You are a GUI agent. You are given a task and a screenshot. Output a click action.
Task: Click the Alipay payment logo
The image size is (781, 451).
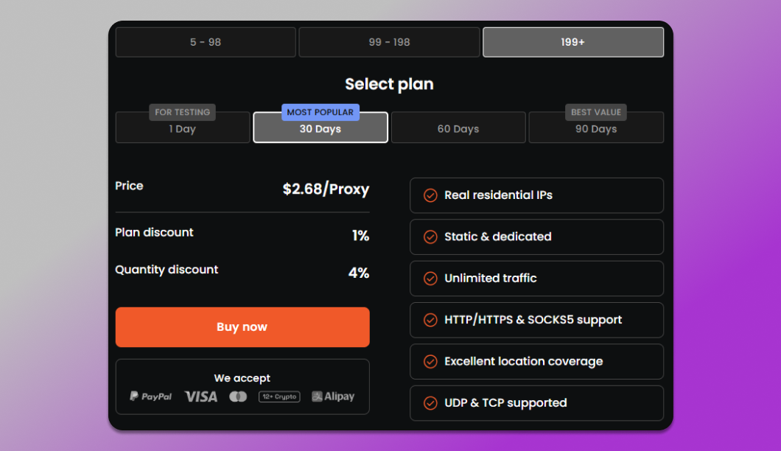[x=333, y=396]
